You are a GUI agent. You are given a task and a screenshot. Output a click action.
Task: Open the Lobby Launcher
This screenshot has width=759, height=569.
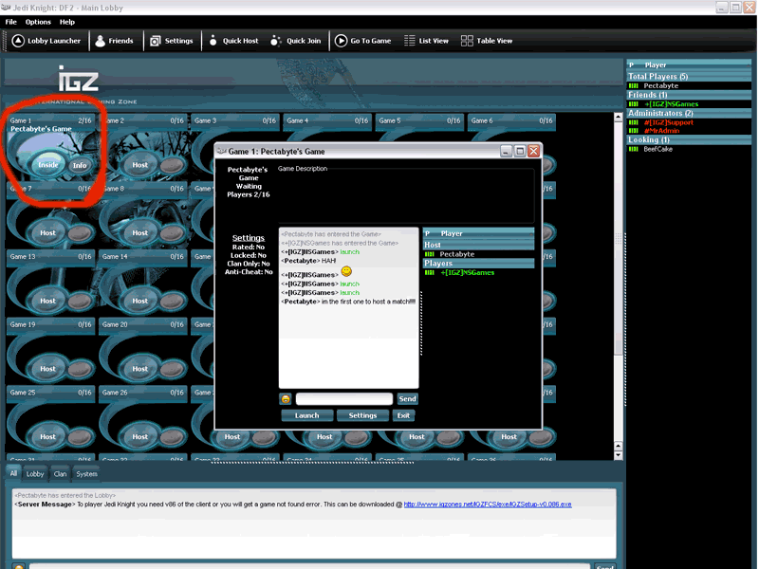tap(46, 41)
